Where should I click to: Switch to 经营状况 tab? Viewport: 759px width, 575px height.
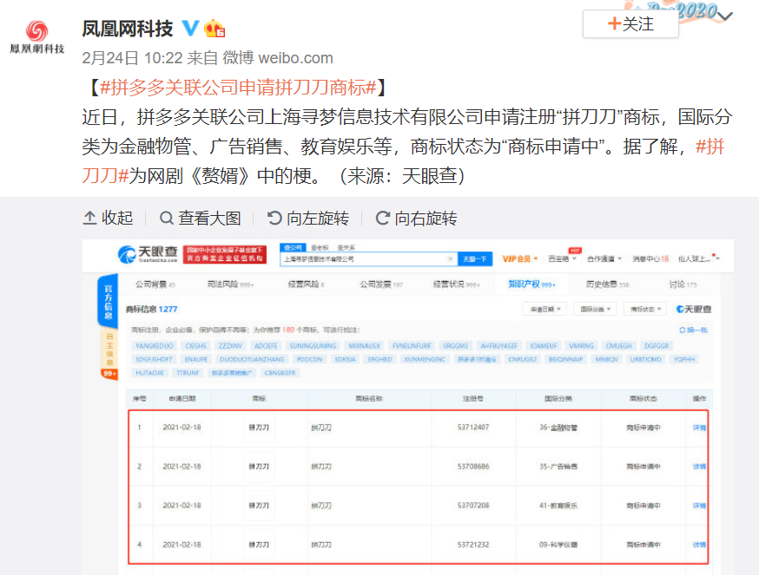click(x=456, y=284)
